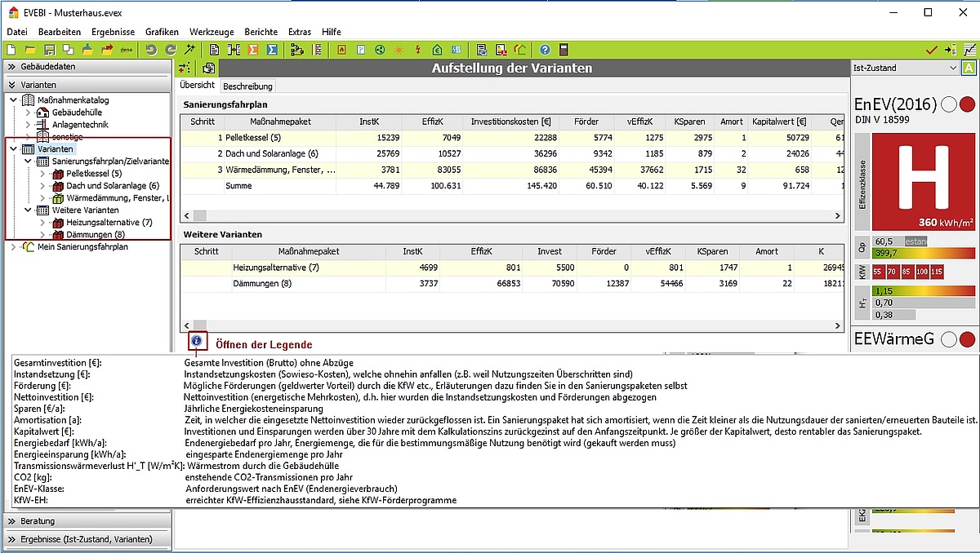The width and height of the screenshot is (980, 553).
Task: Toggle the white circle beside EEWärmeG
Action: pos(949,339)
